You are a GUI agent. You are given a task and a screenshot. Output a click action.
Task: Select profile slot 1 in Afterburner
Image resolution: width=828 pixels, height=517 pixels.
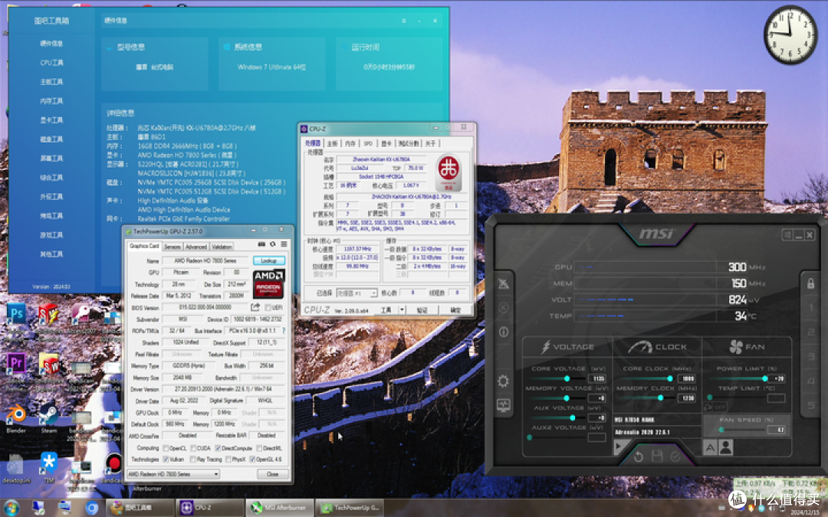coord(811,308)
